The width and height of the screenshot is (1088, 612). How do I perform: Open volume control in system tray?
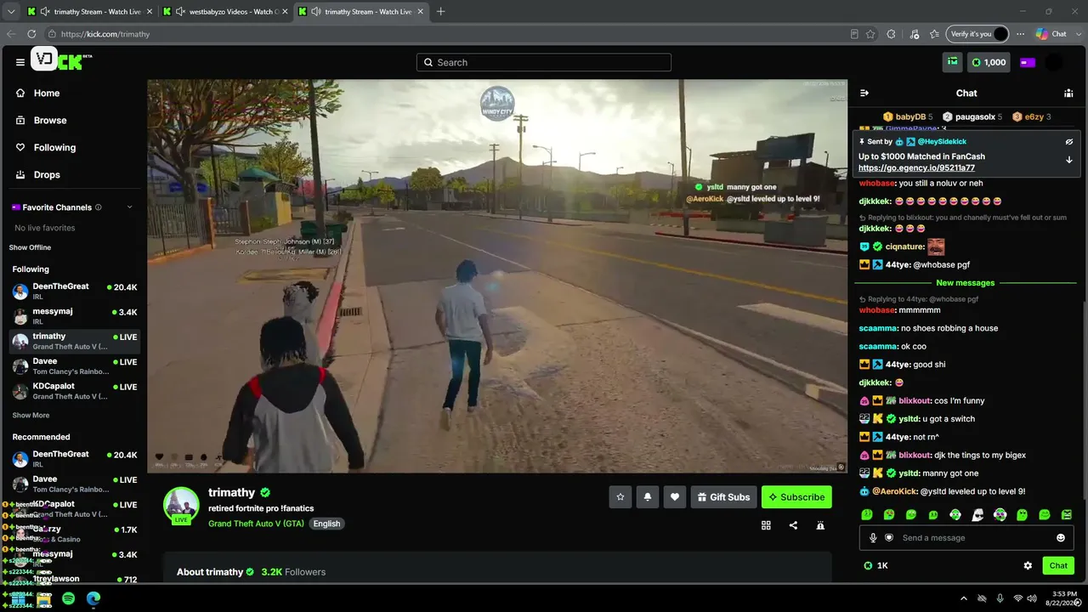[1034, 598]
